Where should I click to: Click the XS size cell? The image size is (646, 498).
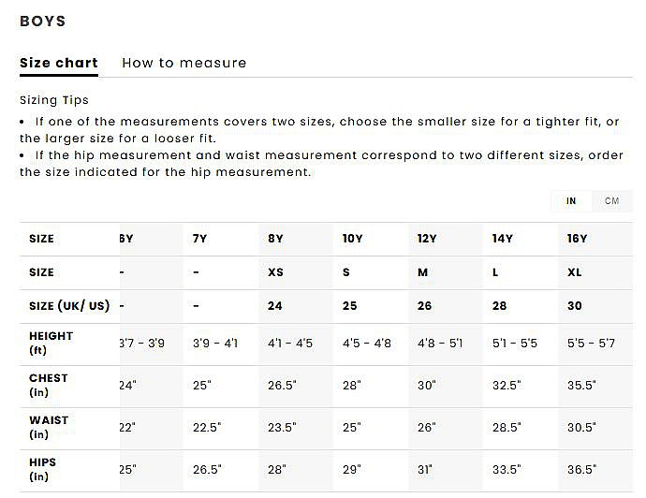click(275, 272)
